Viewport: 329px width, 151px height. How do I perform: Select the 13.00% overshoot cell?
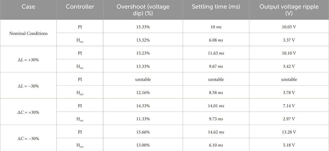[143, 145]
